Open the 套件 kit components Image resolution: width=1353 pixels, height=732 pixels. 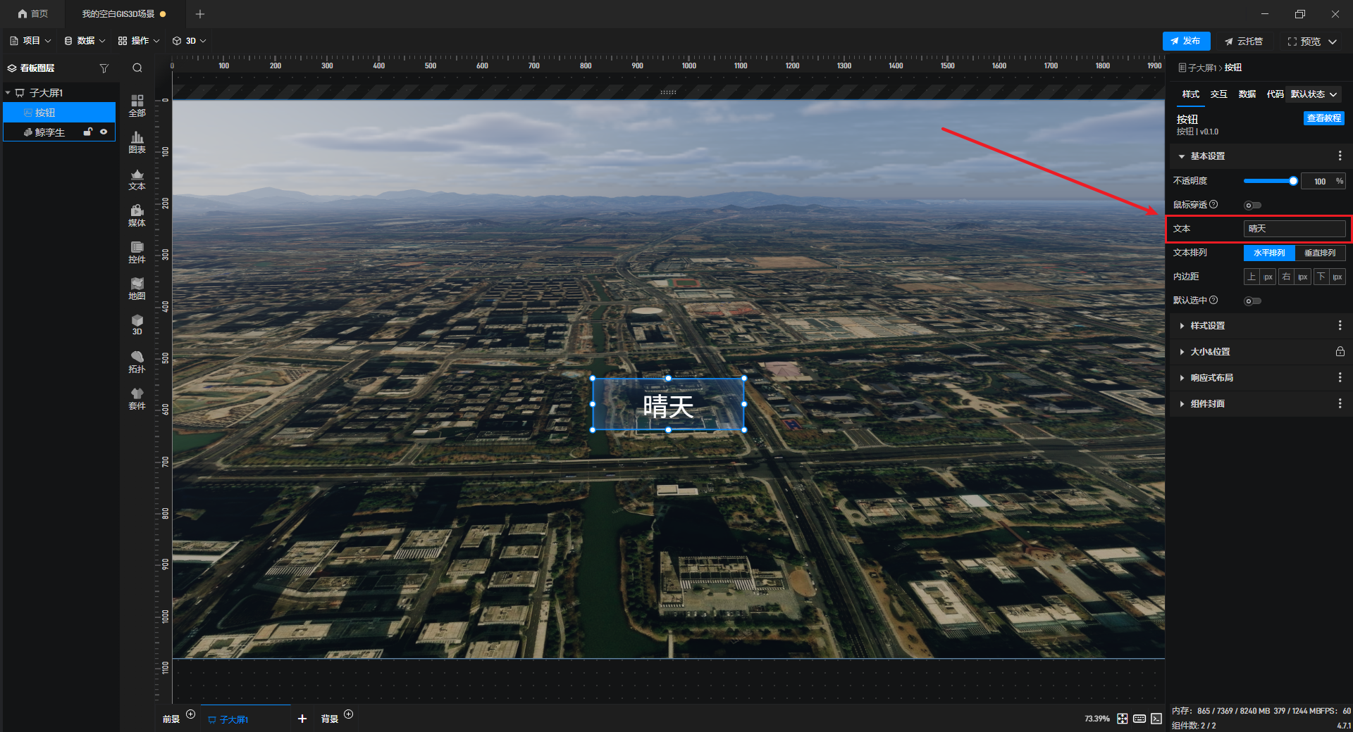pyautogui.click(x=137, y=398)
